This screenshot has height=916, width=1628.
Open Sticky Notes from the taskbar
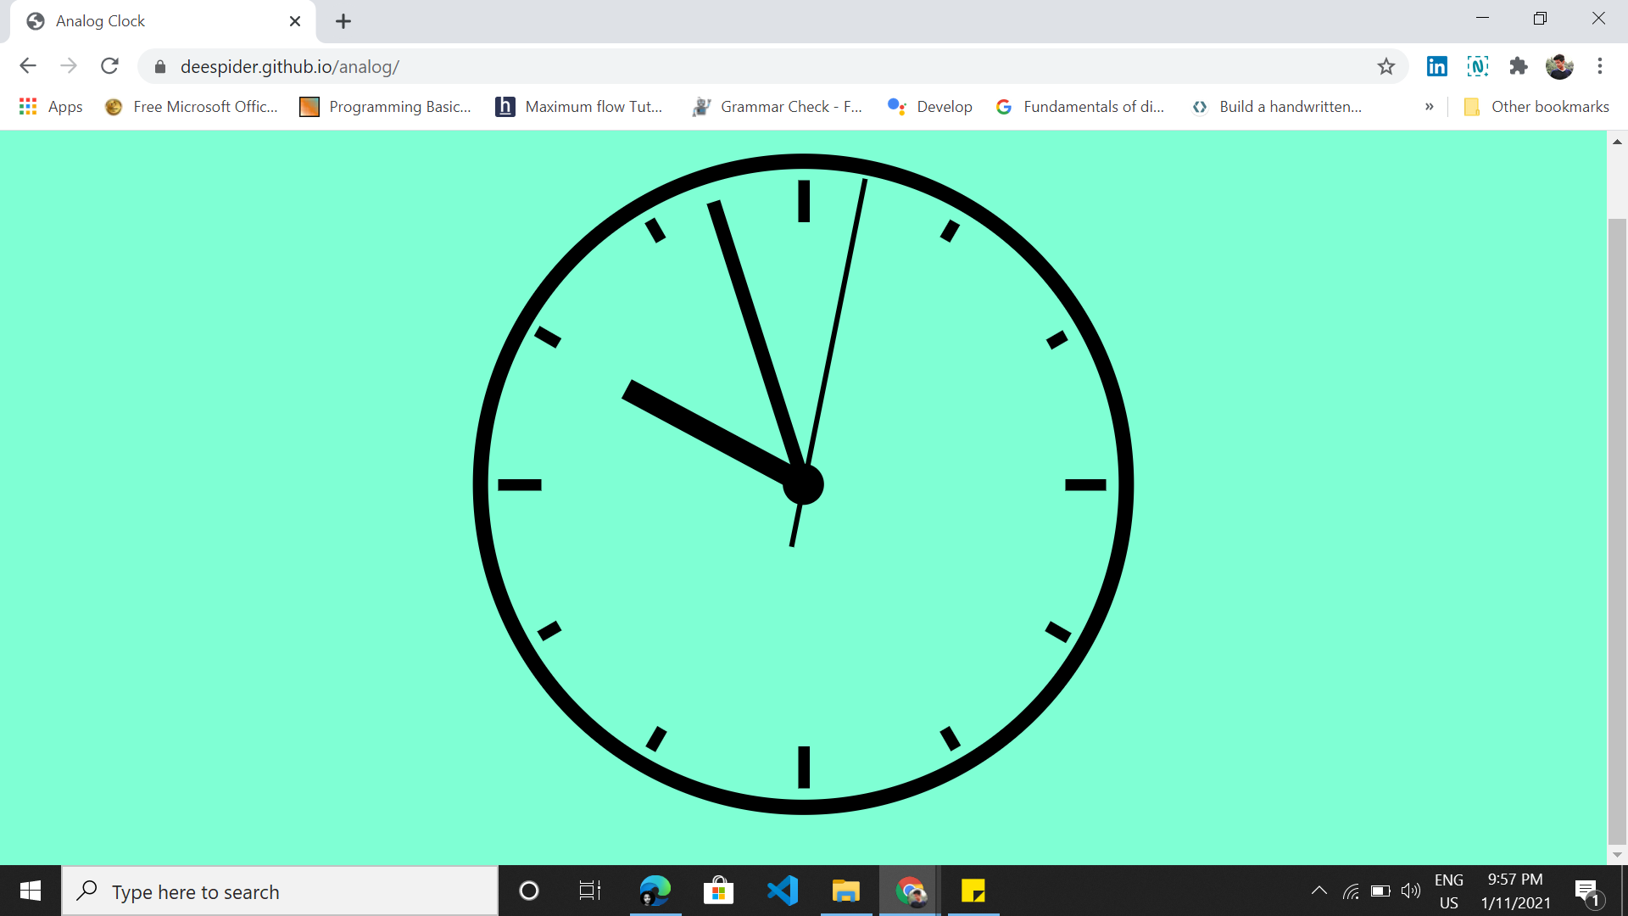(974, 891)
